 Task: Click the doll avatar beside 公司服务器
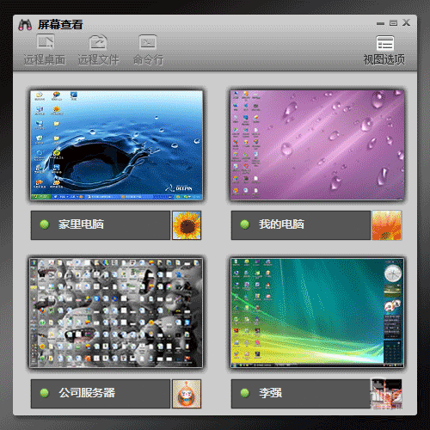(187, 394)
